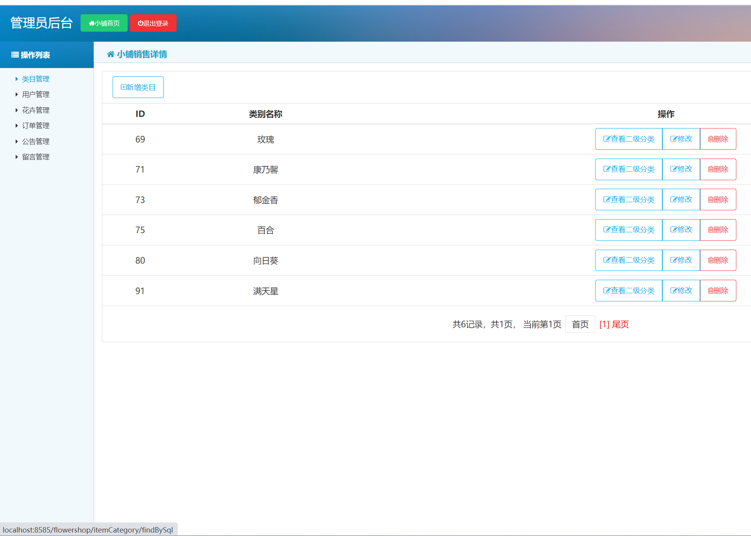Viewport: 751px width, 536px height.
Task: Jump to 尾页 pagination link
Action: [x=620, y=325]
